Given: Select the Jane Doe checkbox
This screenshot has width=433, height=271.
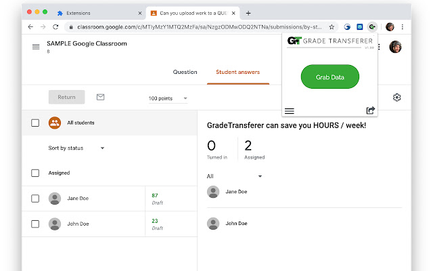Looking at the screenshot, I should (x=35, y=199).
